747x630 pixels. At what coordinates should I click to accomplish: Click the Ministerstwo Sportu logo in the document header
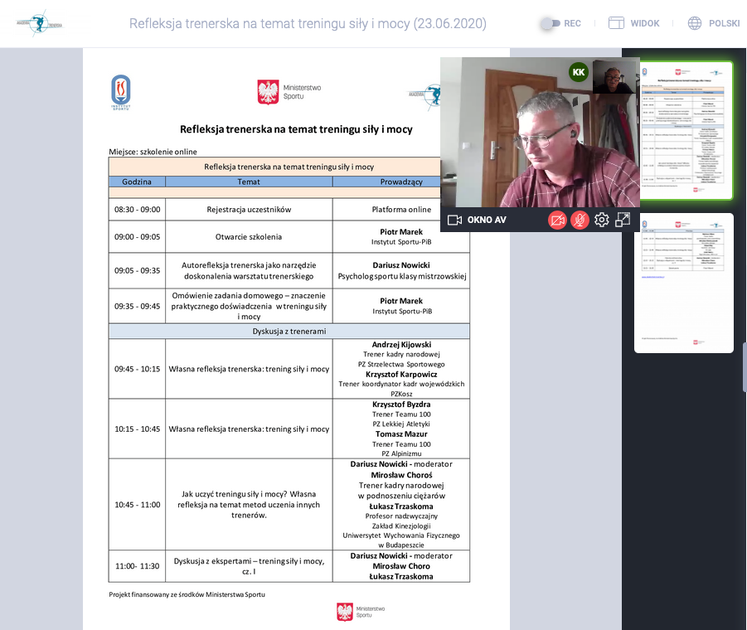(289, 92)
